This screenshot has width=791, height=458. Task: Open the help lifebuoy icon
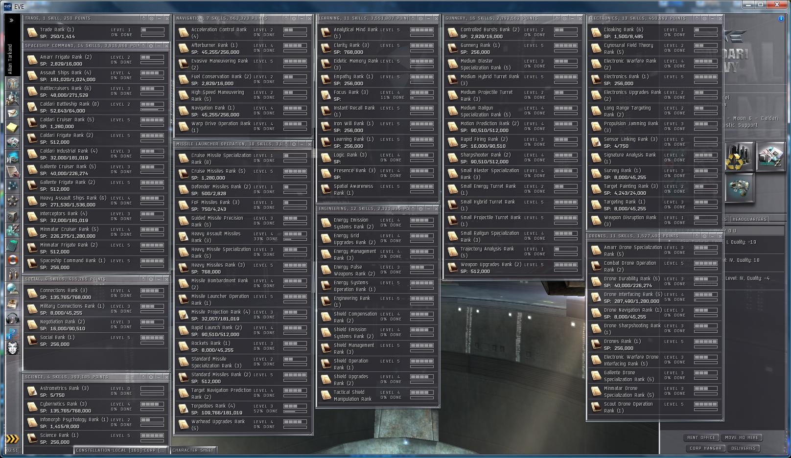pos(12,260)
